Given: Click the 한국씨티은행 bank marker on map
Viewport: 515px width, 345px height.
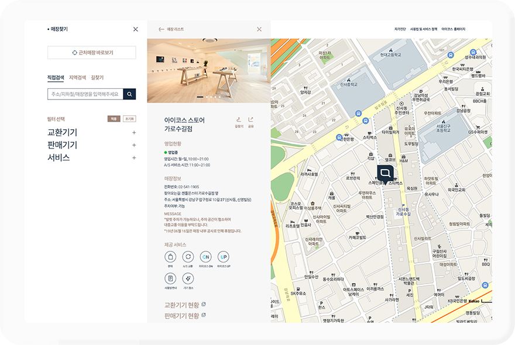Looking at the screenshot, I should (462, 67).
